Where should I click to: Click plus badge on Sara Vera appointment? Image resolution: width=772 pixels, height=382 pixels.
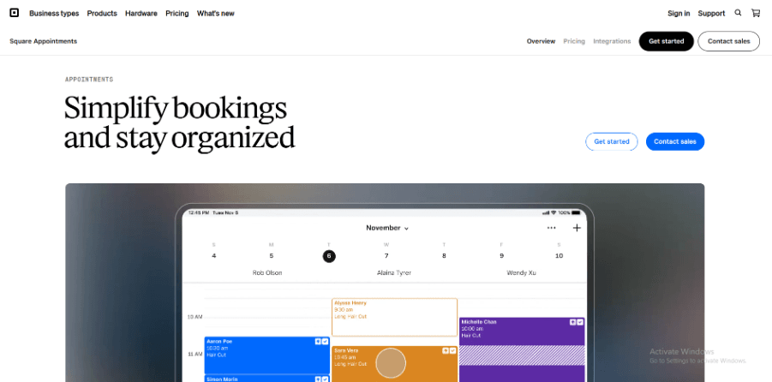click(445, 350)
